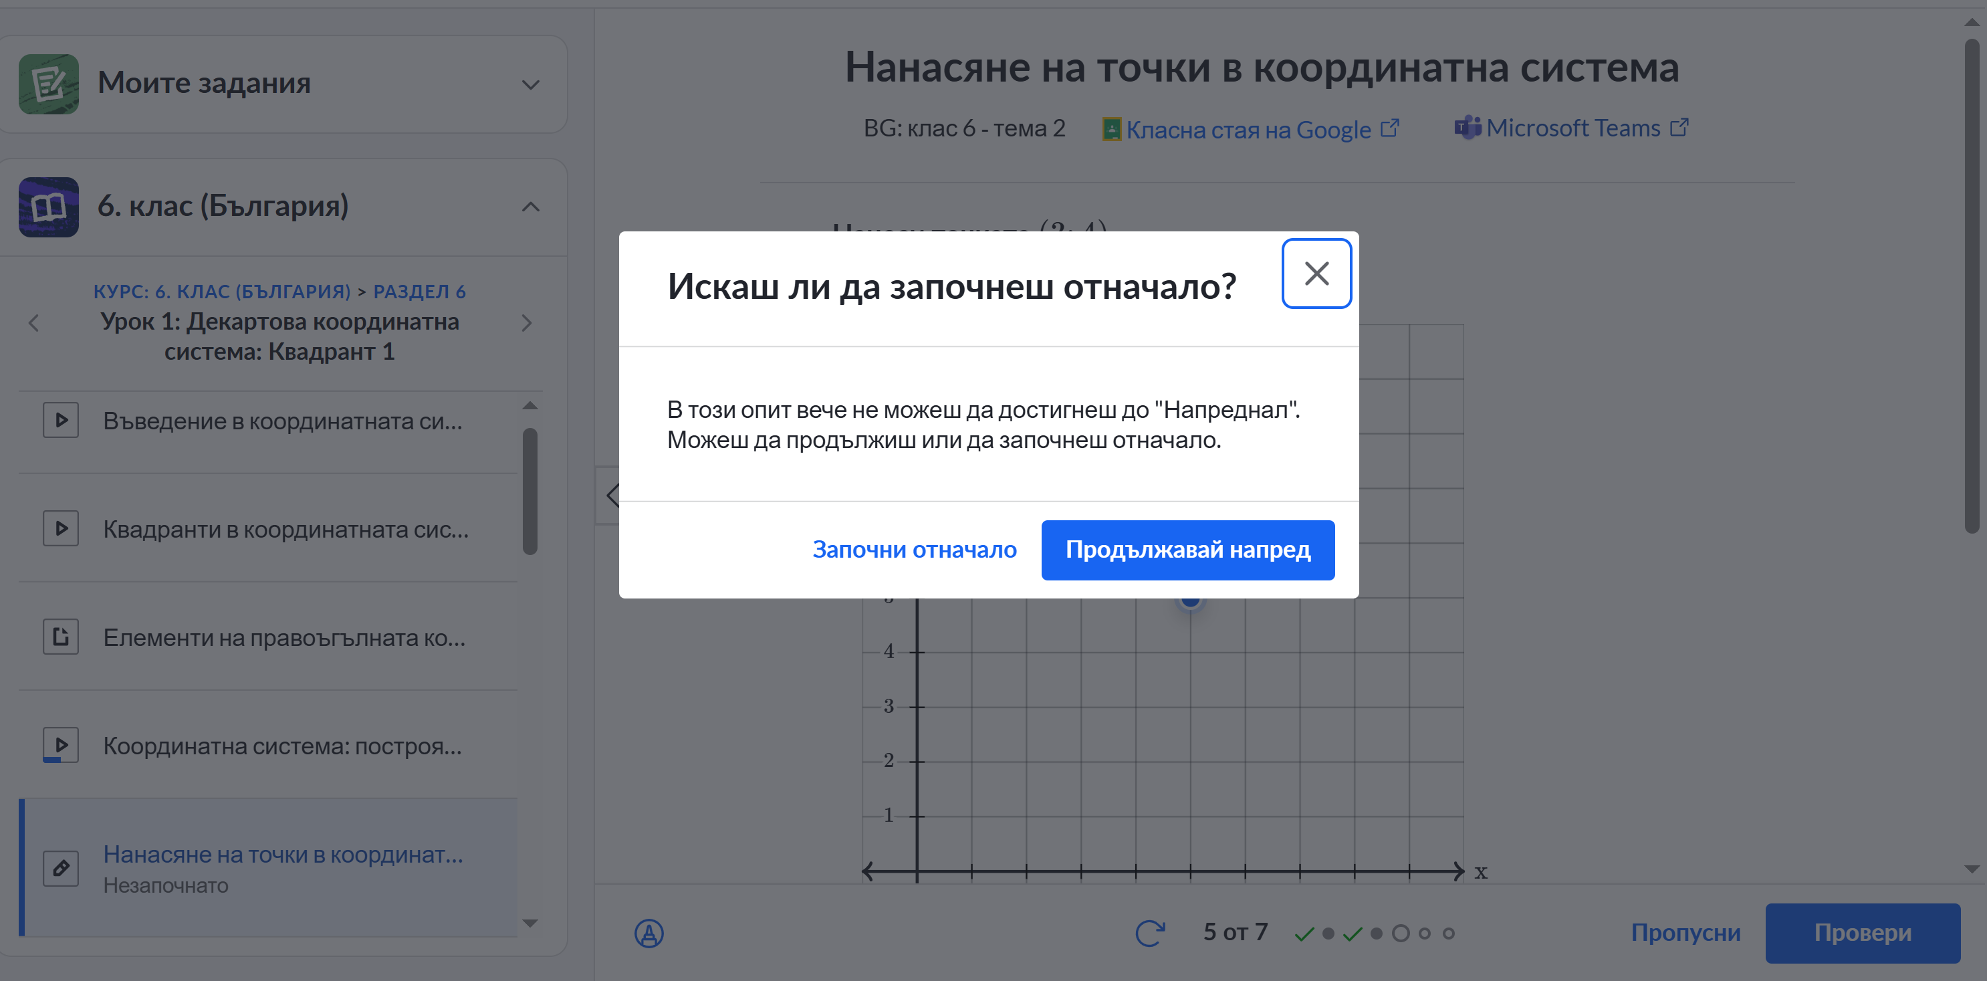Image resolution: width=1987 pixels, height=981 pixels.
Task: Click first green checkmark progress indicator
Action: tap(1304, 934)
